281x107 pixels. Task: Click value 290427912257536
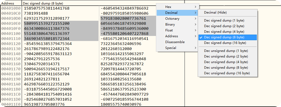click(42, 59)
